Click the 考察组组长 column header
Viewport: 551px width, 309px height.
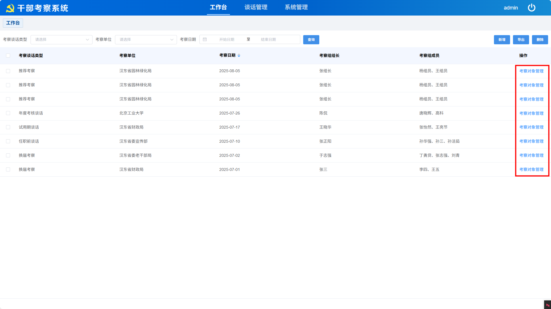(x=329, y=56)
